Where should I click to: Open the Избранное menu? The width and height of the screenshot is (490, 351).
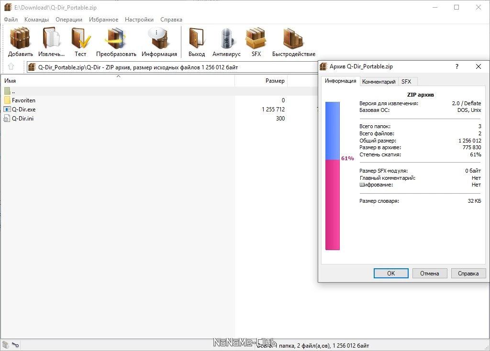click(x=103, y=19)
